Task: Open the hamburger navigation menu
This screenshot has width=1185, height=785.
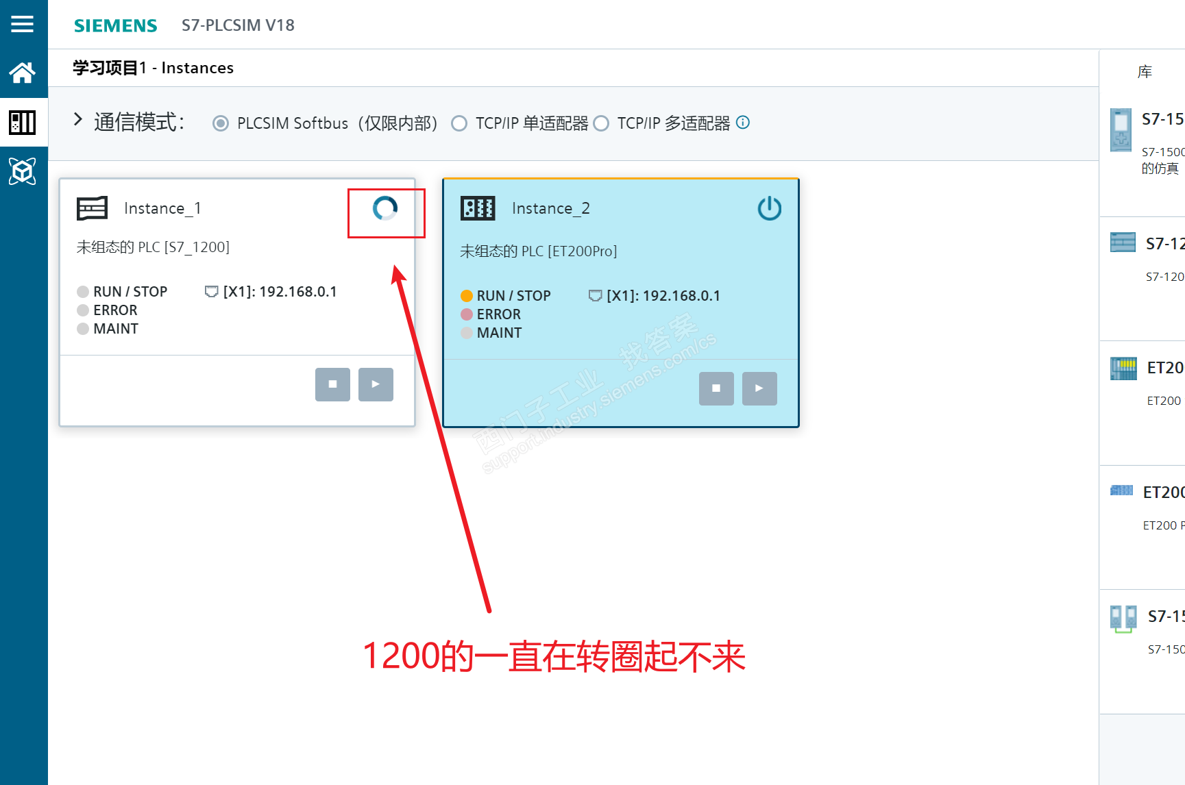Action: click(22, 25)
